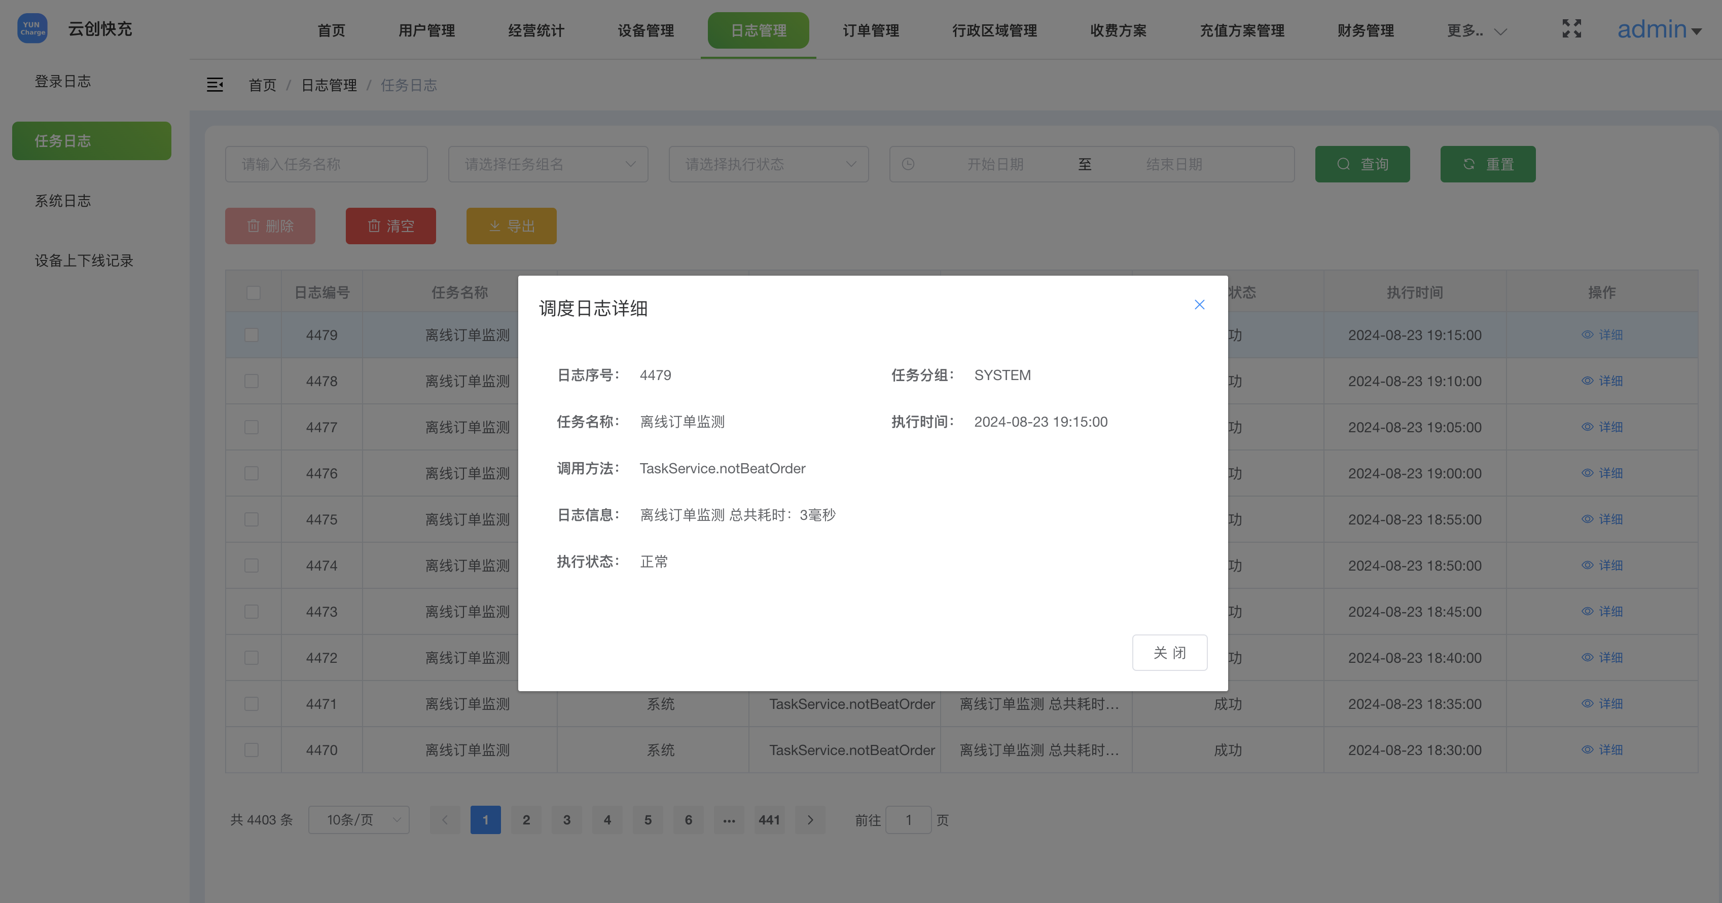View details eye icon for log 4474
This screenshot has width=1722, height=903.
(x=1587, y=565)
